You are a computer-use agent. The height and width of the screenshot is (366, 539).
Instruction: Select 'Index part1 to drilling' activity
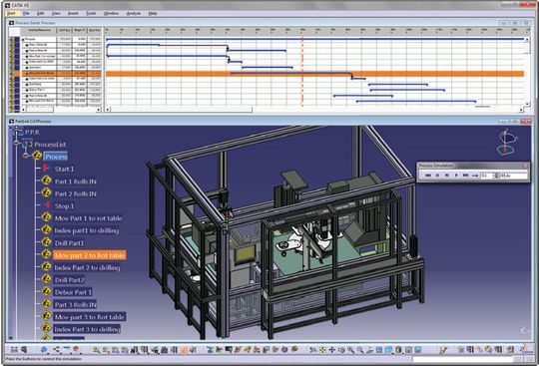pyautogui.click(x=87, y=230)
